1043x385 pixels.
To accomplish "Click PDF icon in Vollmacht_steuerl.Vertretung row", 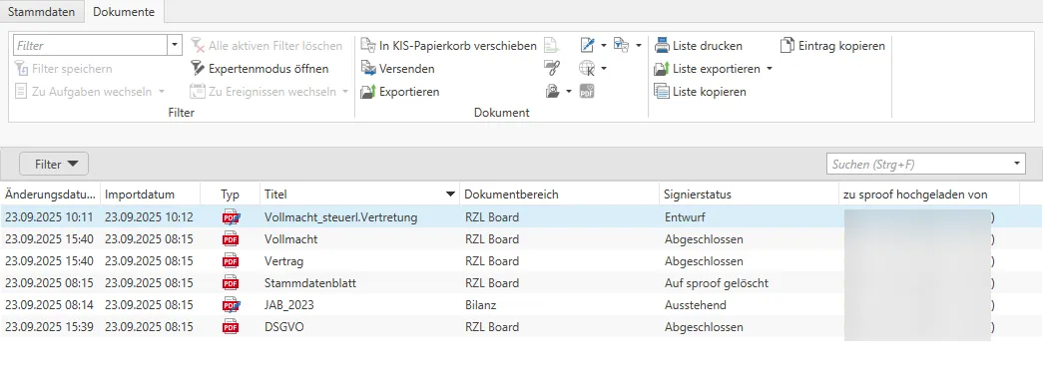I will 231,216.
